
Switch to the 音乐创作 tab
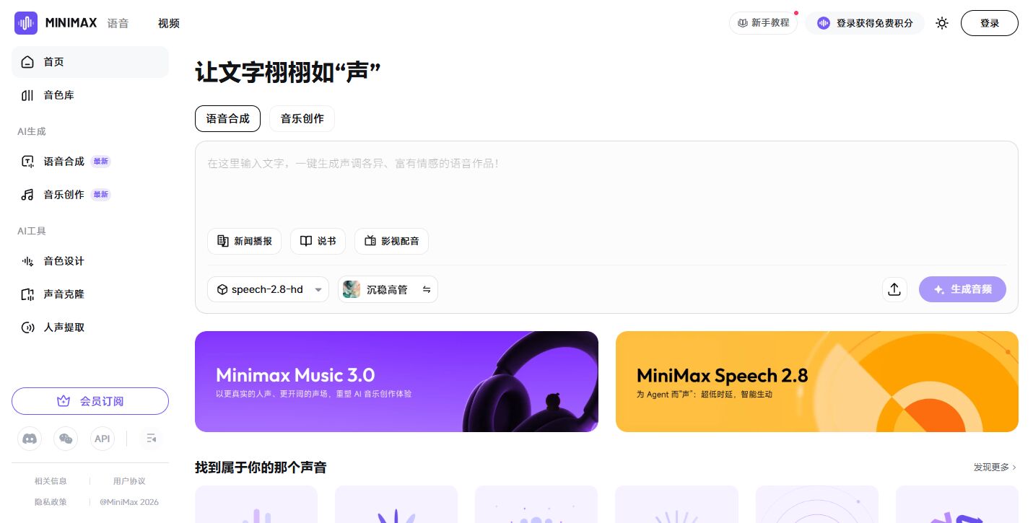click(302, 119)
